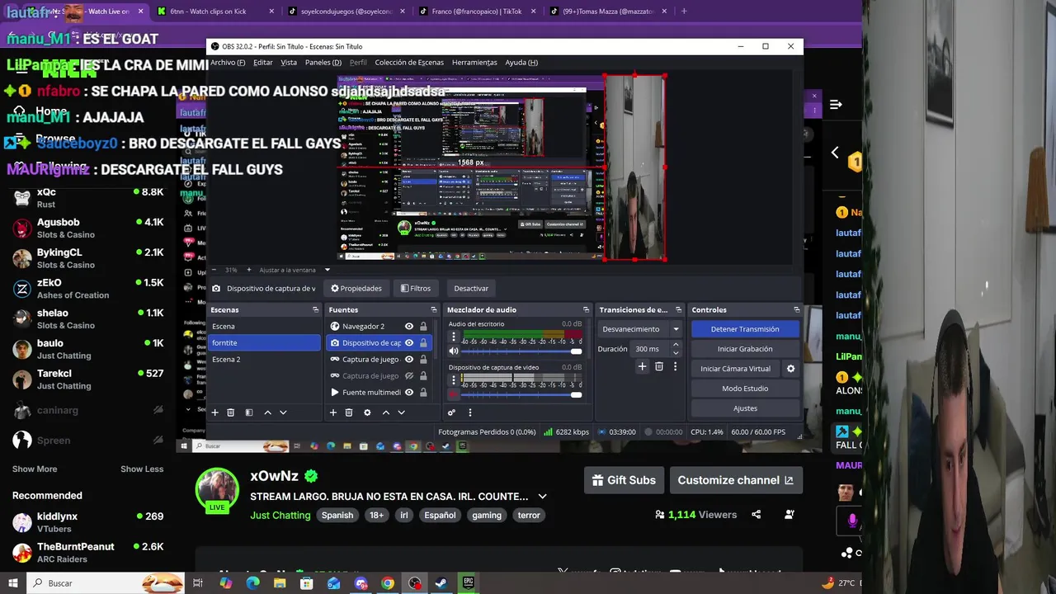The height and width of the screenshot is (594, 1056).
Task: Adjust Dispositivo de captura de video volume slider
Action: click(521, 394)
